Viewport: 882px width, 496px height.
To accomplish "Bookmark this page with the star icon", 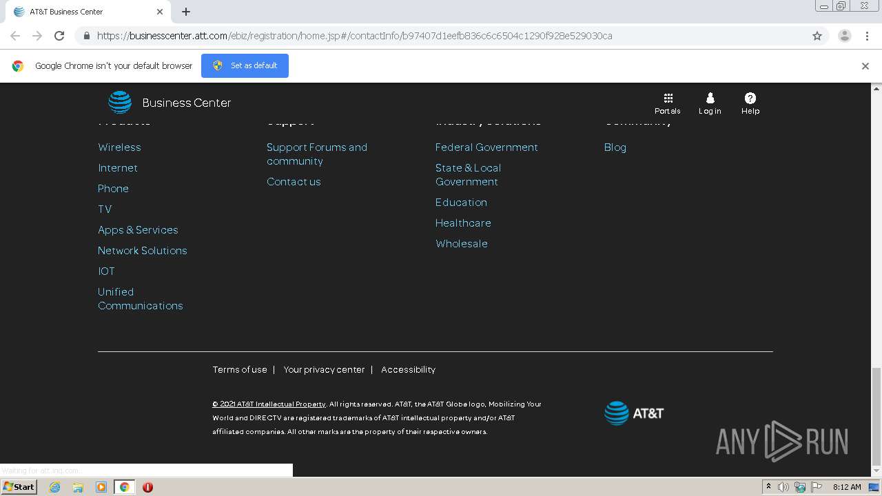I will 817,36.
